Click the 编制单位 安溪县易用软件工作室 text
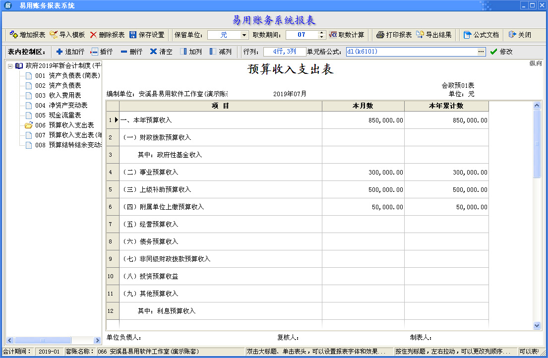The height and width of the screenshot is (358, 548). pyautogui.click(x=167, y=94)
